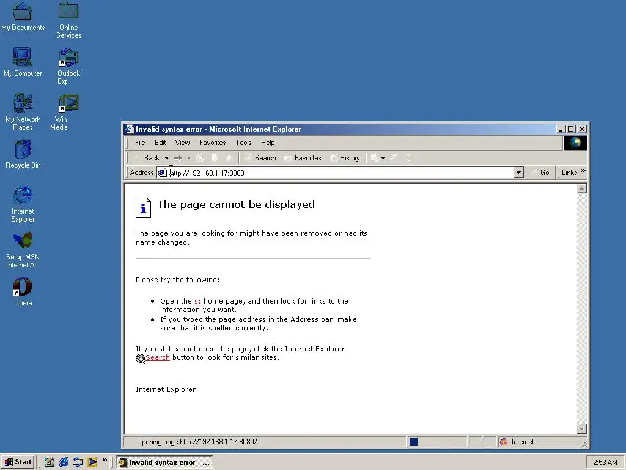Click scrollbar up arrow in browser

tap(582, 188)
